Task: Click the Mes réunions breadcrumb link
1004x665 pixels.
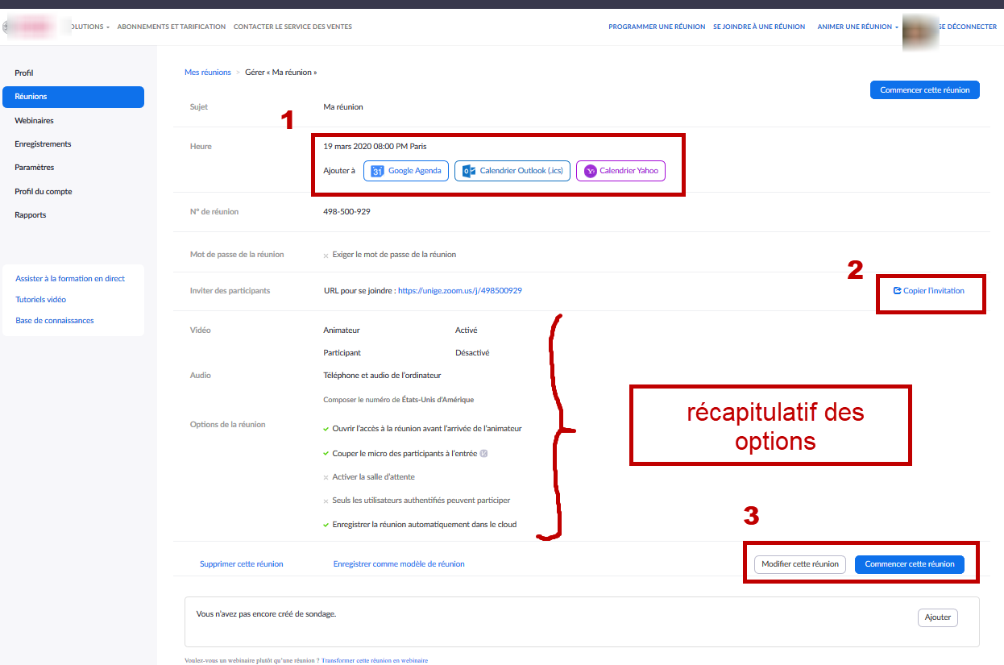Action: [x=208, y=73]
